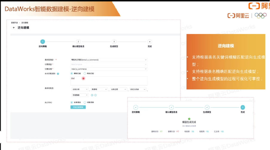Click 逆向建模 in the breadcrumb
The image size is (270, 150).
click(x=25, y=23)
